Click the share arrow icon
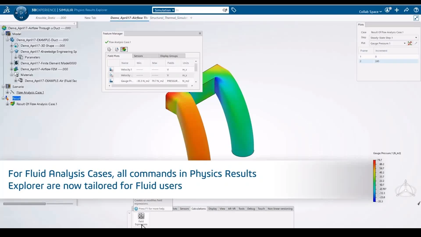Viewport: 421px width, 237px height. 407,10
